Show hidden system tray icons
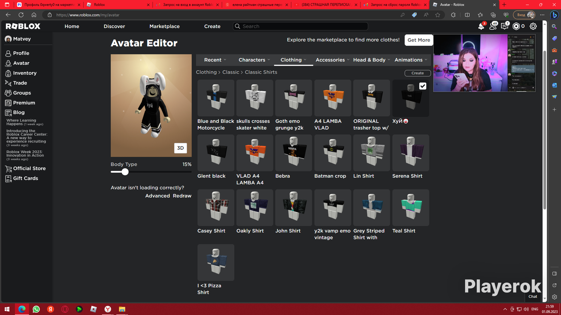This screenshot has width=561, height=315. pos(505,309)
